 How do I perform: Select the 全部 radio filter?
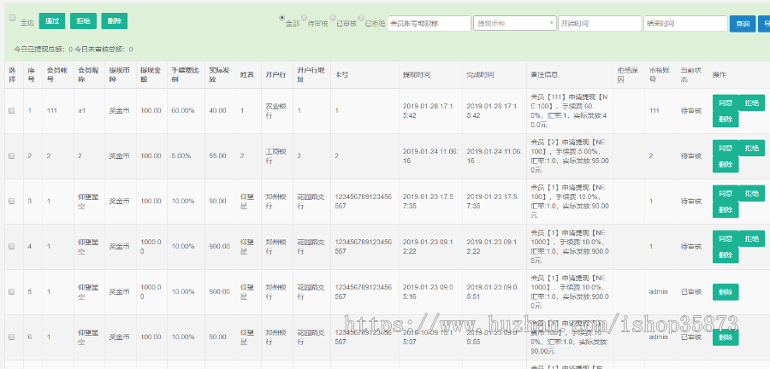(x=284, y=18)
